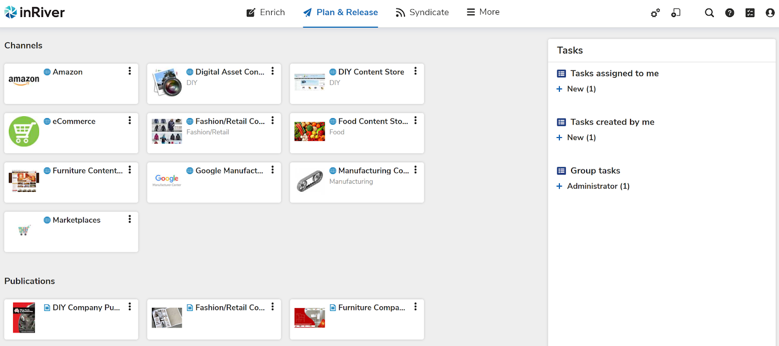Open the settings gears icon
779x346 pixels.
tap(655, 13)
